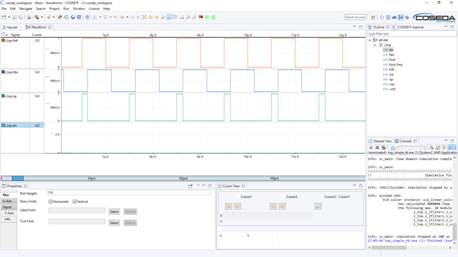Viewport: 458px width, 257px height.
Task: Click the Console terminate square icon
Action: click(370, 148)
